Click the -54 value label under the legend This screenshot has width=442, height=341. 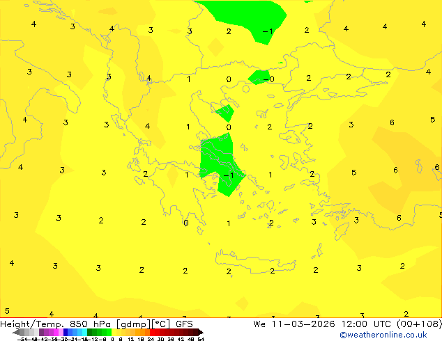[22, 339]
